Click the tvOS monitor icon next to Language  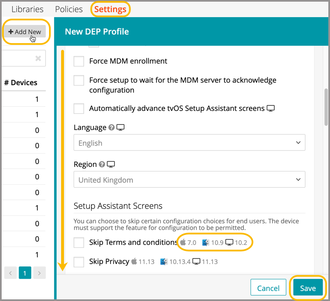coord(121,128)
